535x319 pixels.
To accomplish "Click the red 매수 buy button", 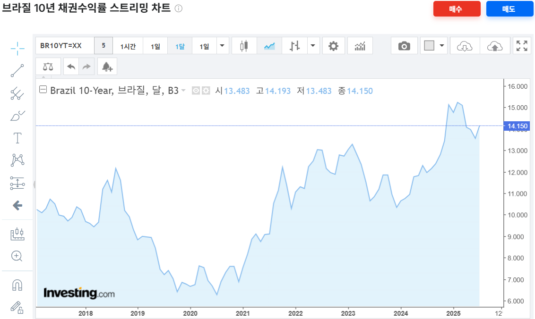I will point(457,8).
